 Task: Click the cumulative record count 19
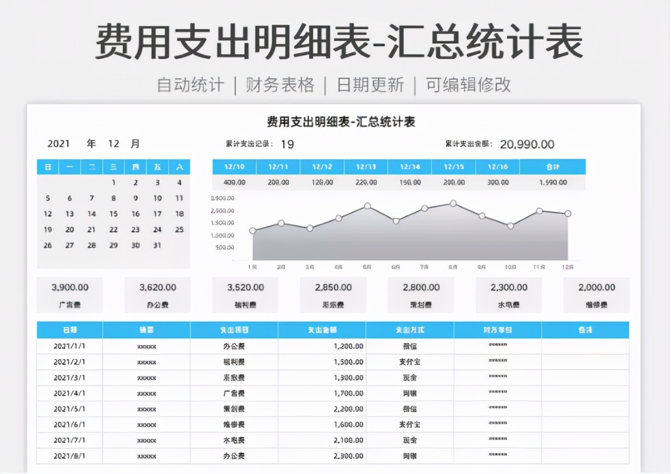coord(287,144)
